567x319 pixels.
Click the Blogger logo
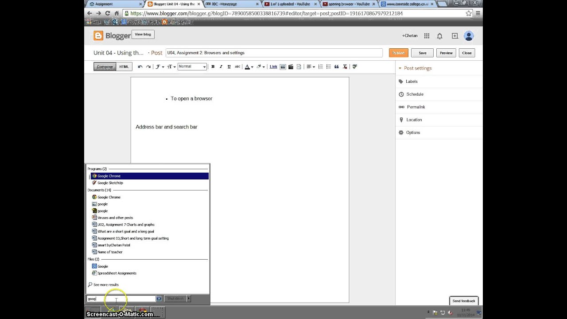[x=112, y=36]
